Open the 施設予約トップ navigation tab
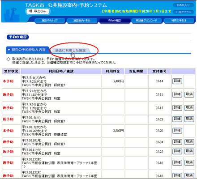 point(50,21)
